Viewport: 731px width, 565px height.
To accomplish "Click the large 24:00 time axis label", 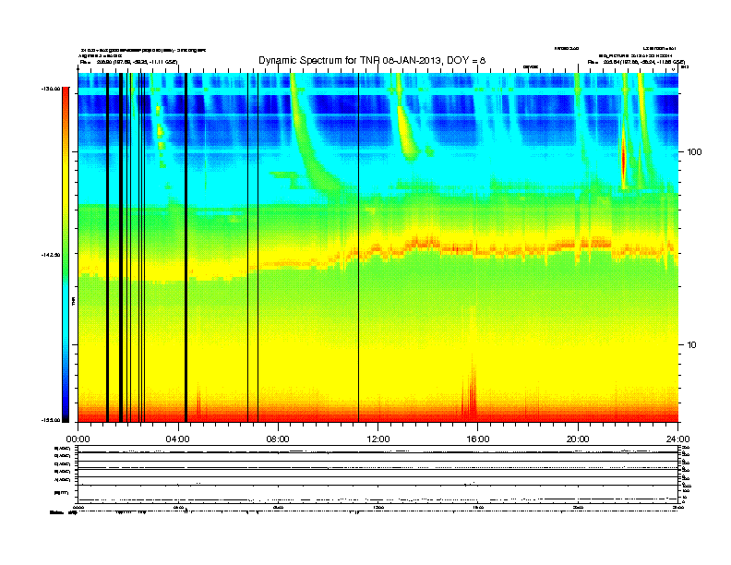I will click(x=677, y=439).
